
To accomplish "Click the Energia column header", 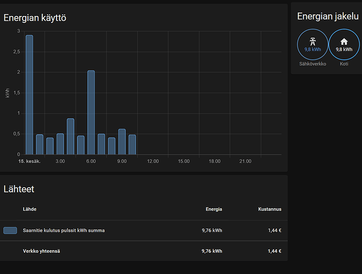I will tap(214, 209).
